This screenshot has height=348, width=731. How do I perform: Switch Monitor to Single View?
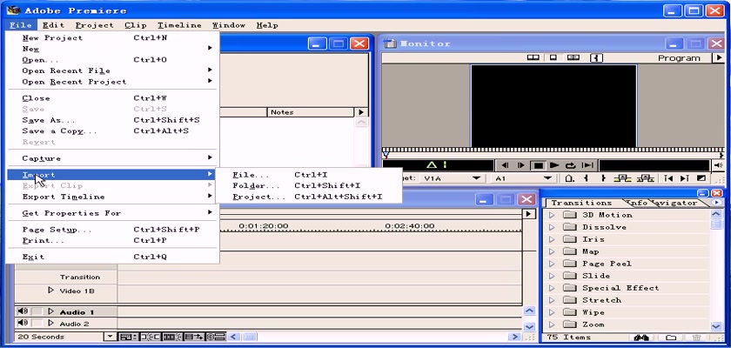pos(553,57)
